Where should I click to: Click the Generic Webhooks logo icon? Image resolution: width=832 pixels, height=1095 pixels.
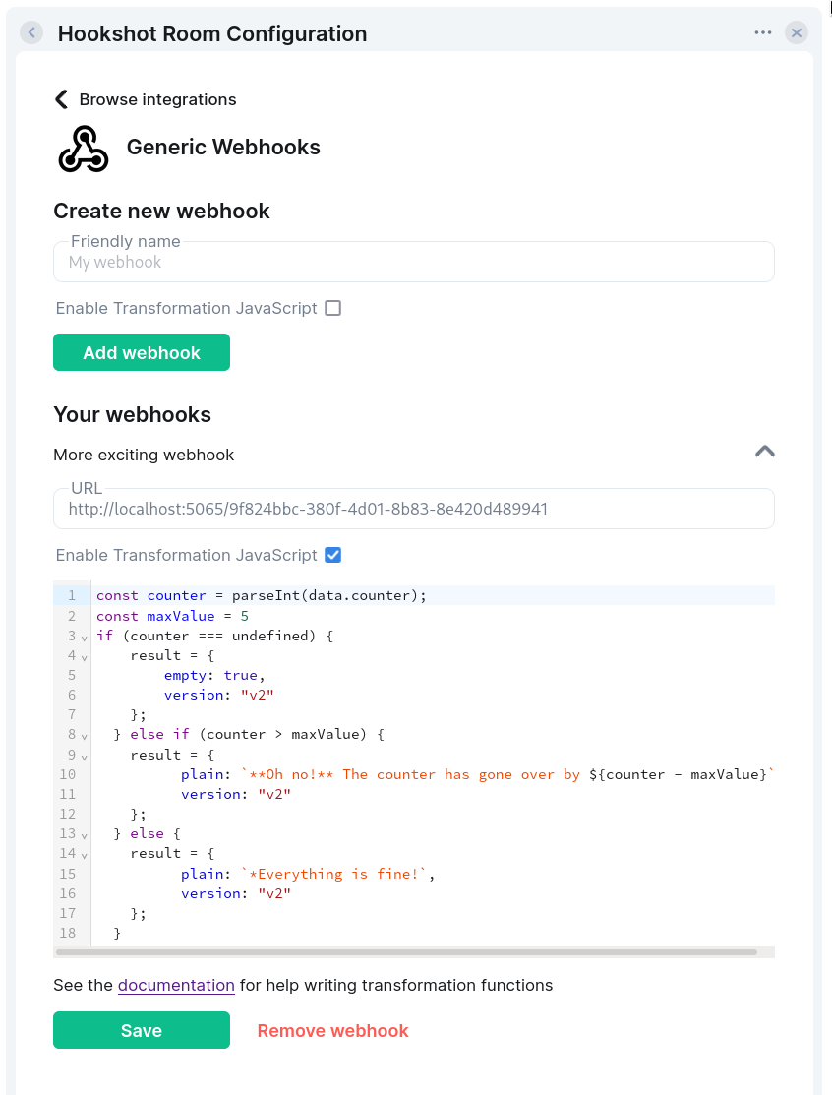(x=83, y=149)
